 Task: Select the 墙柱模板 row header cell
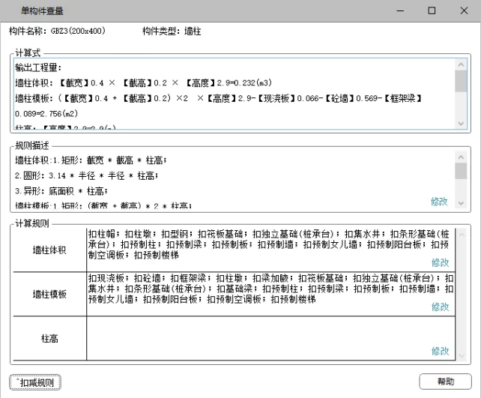49,294
